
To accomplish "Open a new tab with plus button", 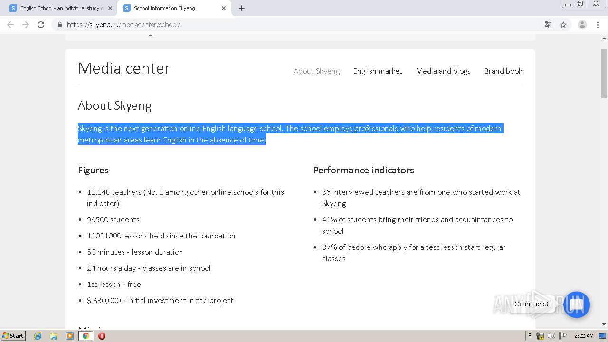I will [242, 8].
